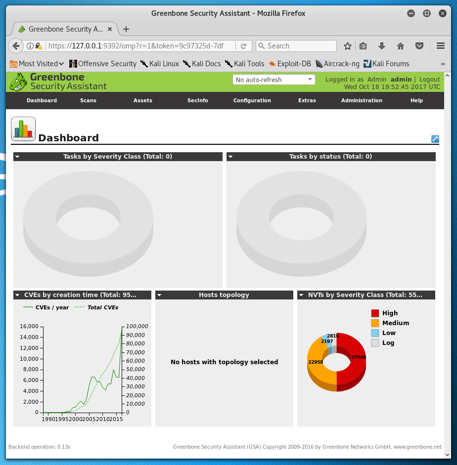The width and height of the screenshot is (457, 465).
Task: Go to Firefox home page icon
Action: [401, 46]
